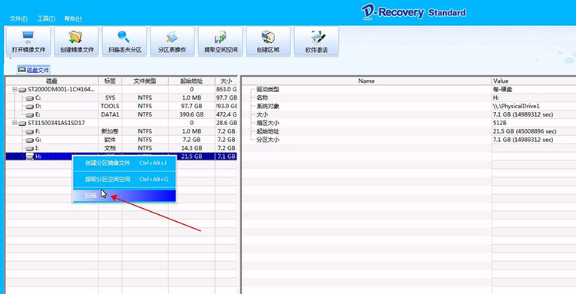Collapse the ST31500341AS1SD17 disk tree node

(x=15, y=123)
